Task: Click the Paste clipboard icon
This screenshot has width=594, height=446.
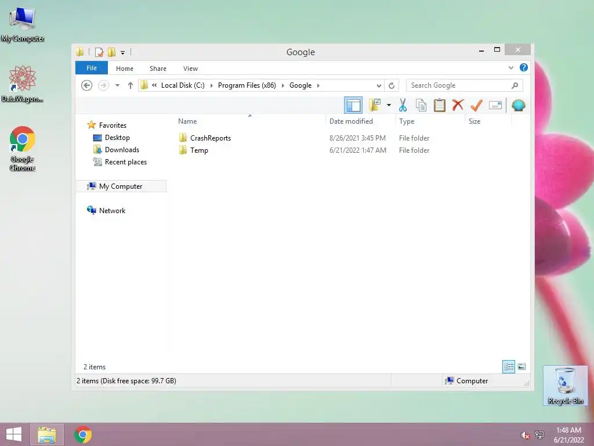Action: [x=439, y=105]
